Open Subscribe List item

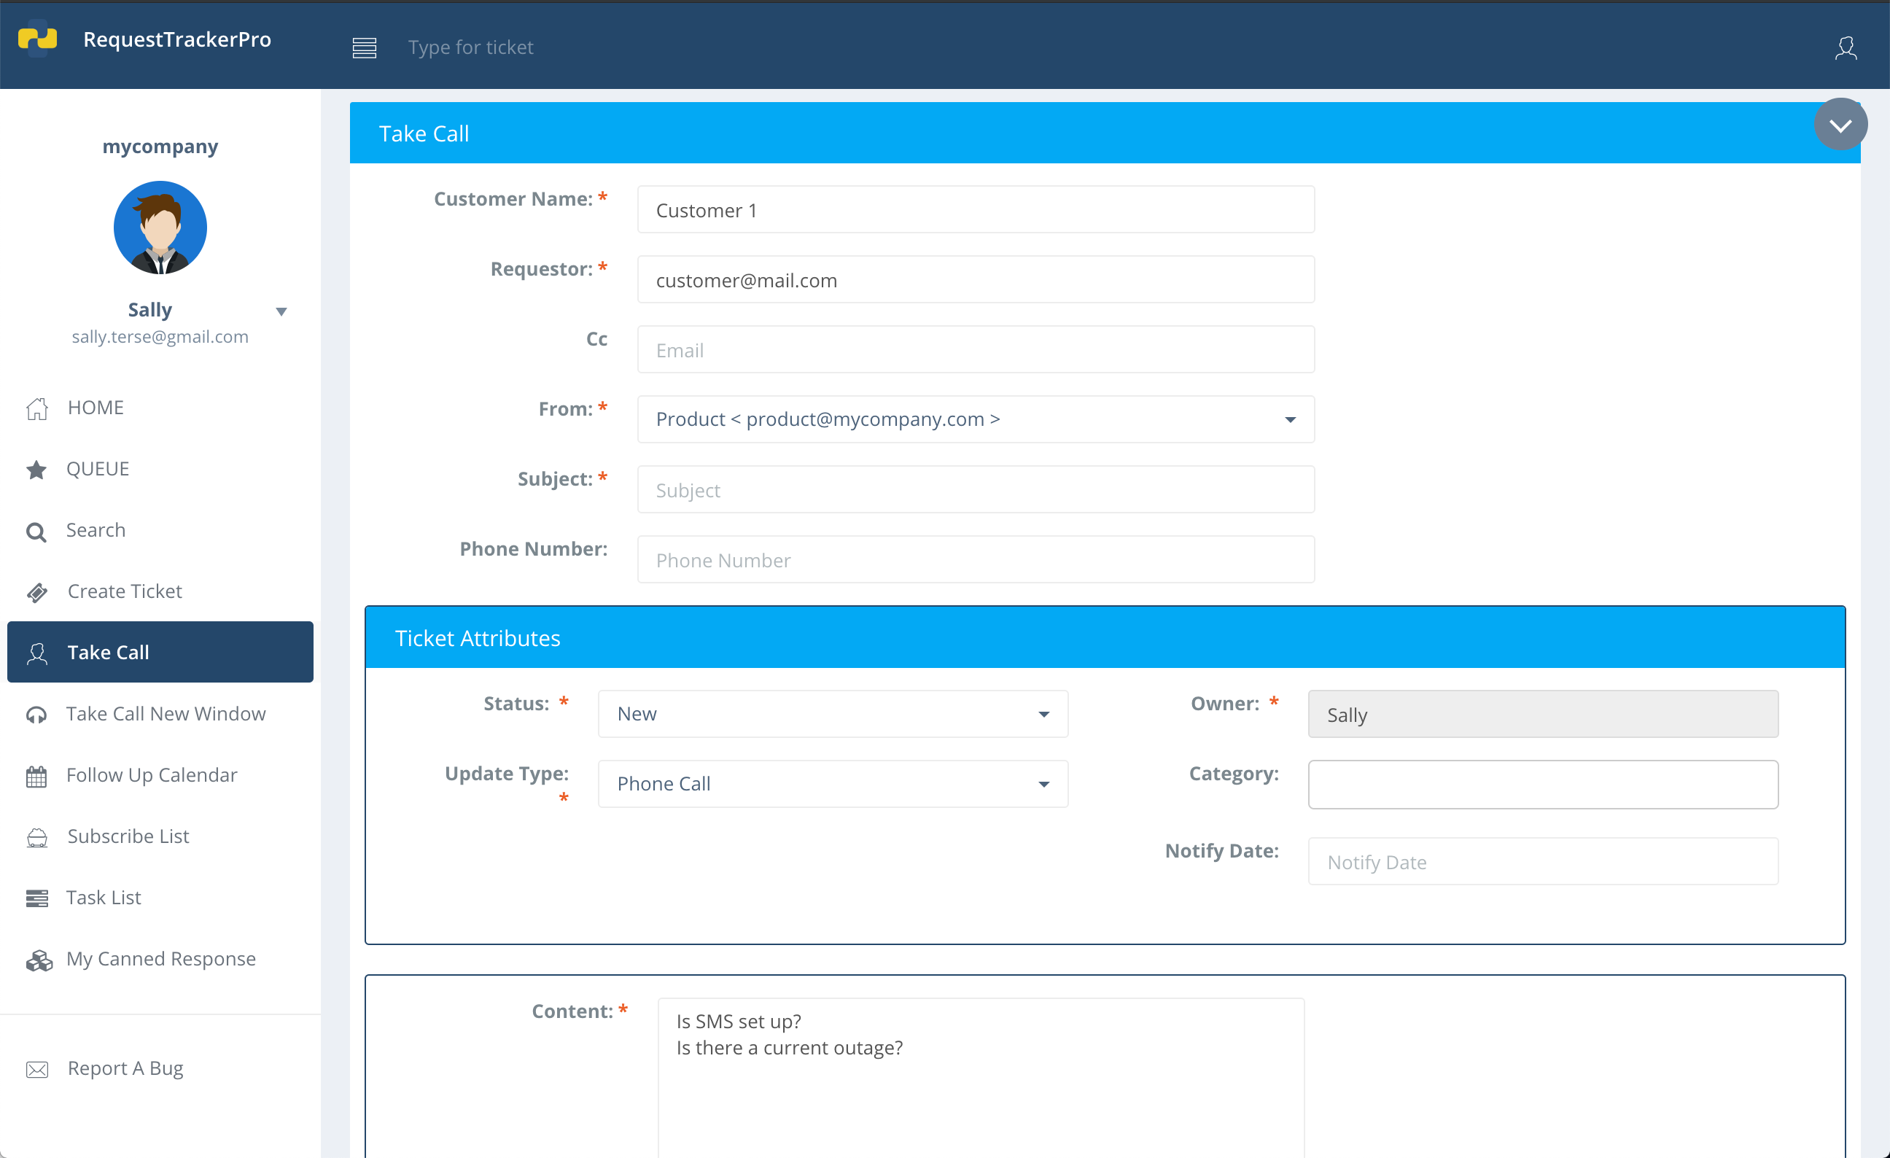(x=160, y=836)
